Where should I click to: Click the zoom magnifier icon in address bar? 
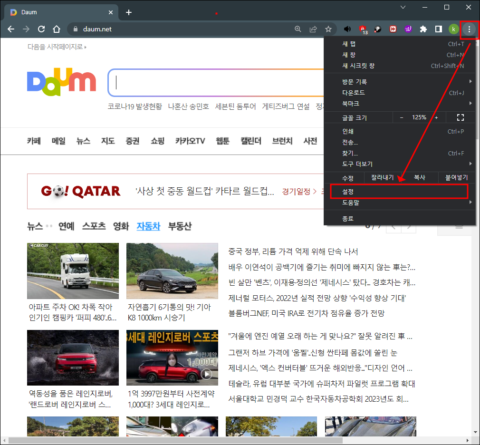pyautogui.click(x=298, y=29)
